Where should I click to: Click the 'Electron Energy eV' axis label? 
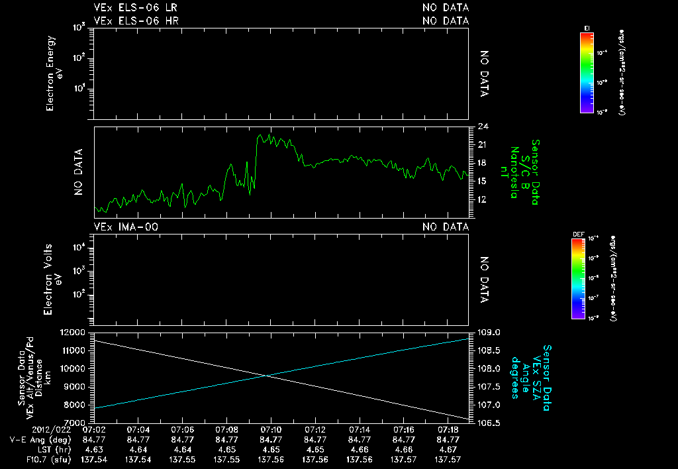(54, 73)
